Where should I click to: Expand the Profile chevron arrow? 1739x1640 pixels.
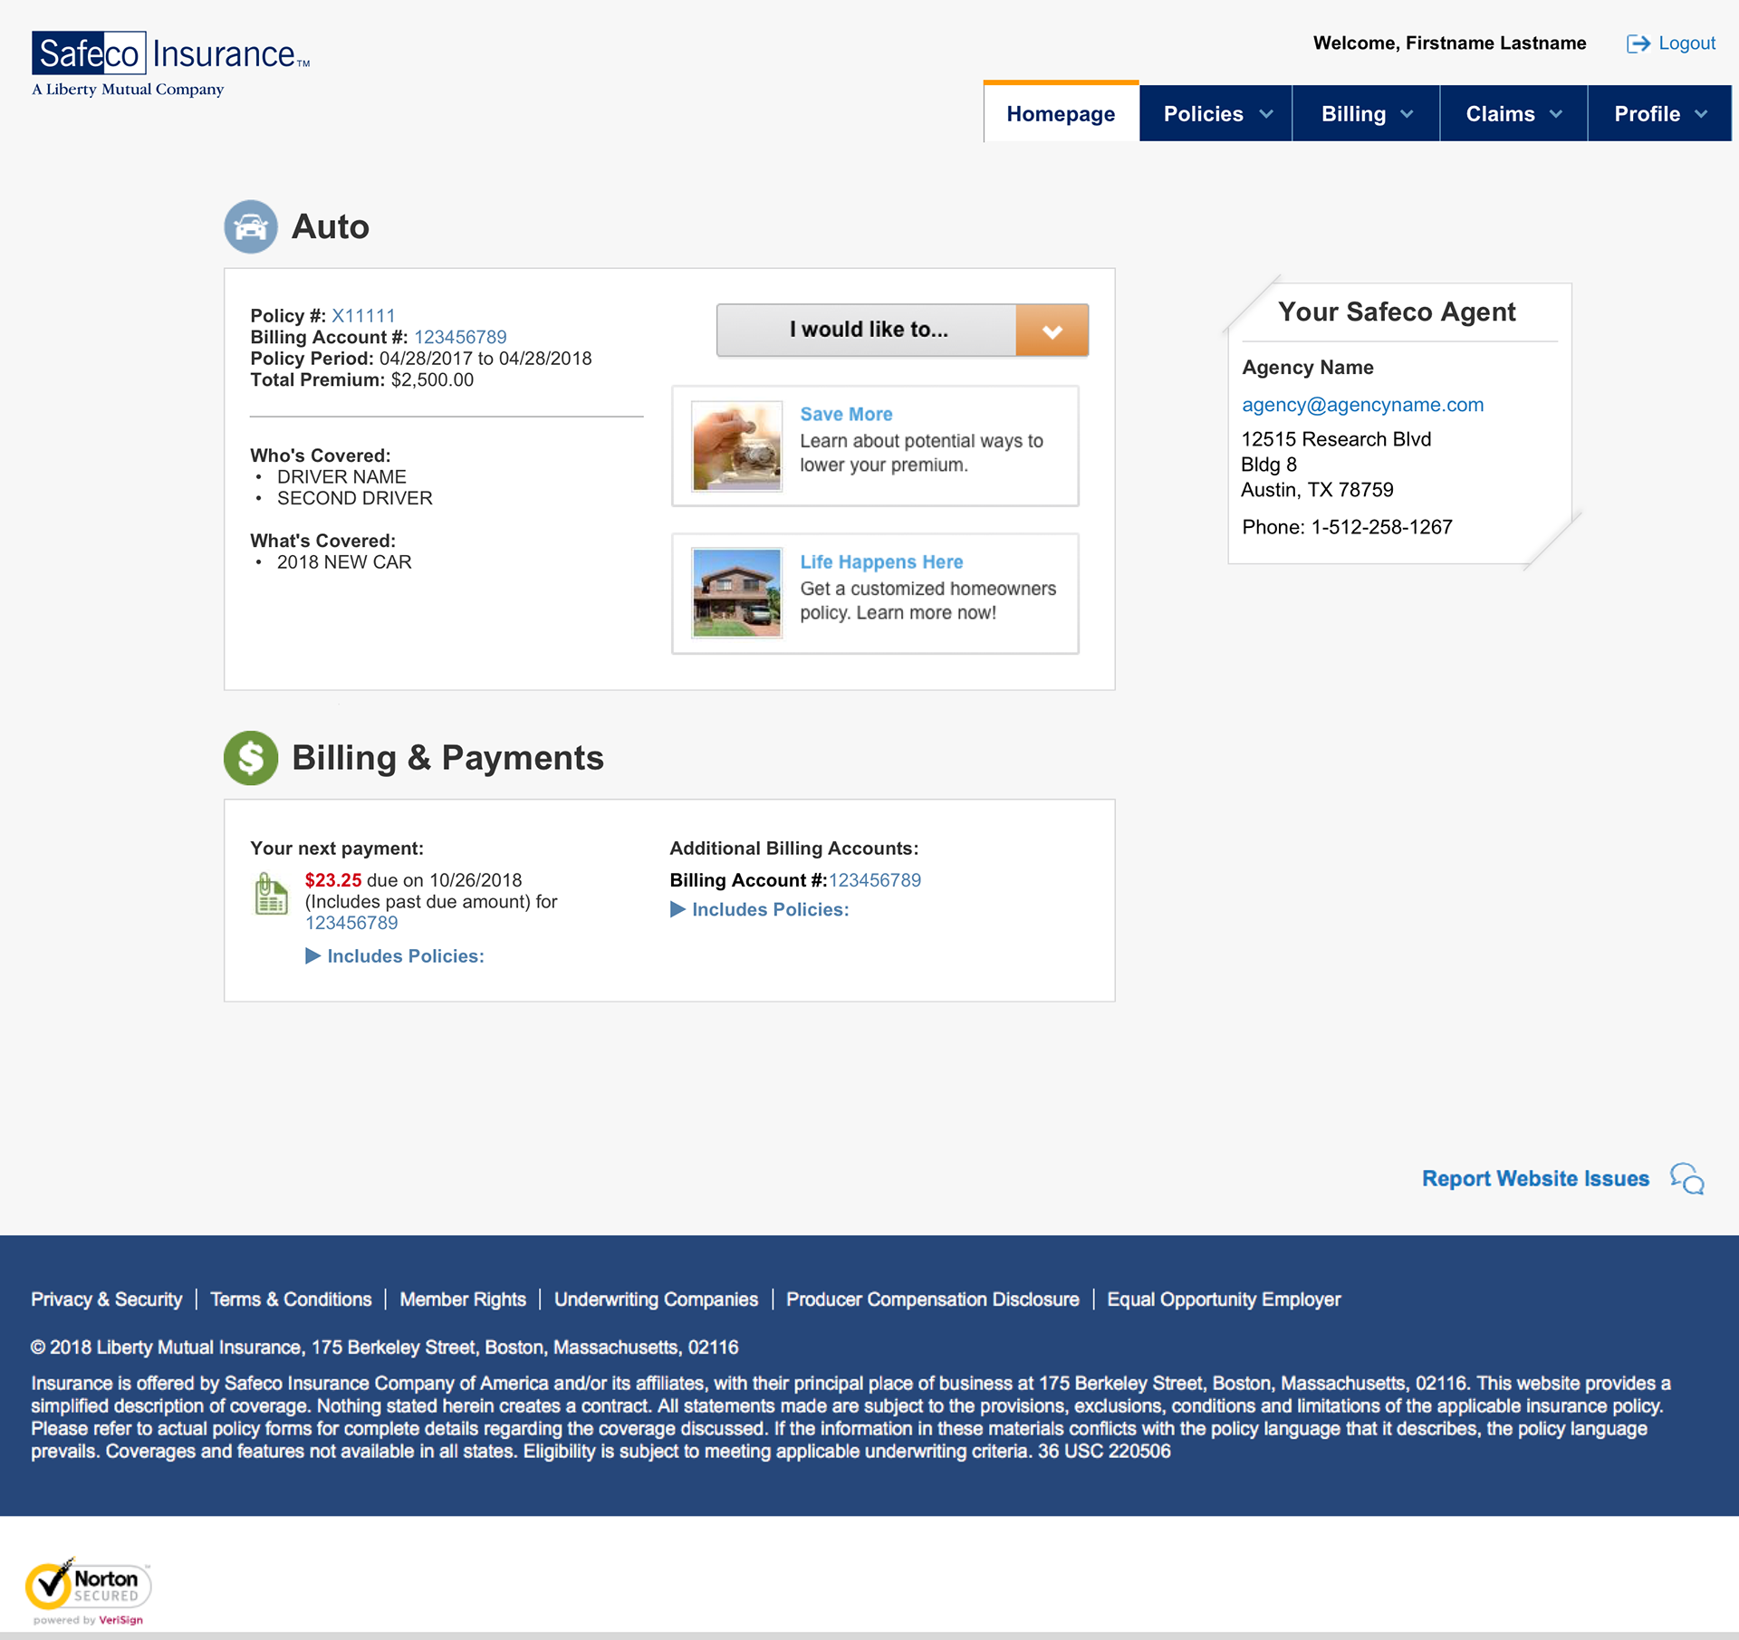(x=1701, y=114)
